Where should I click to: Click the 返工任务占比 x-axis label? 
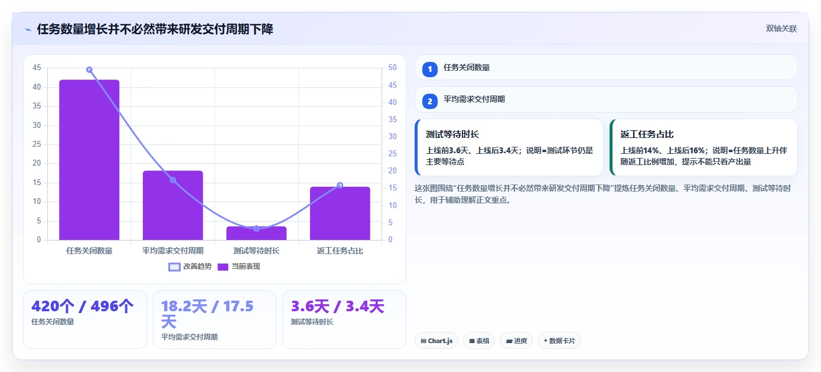coord(340,251)
